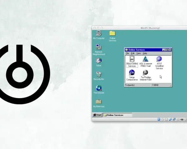The height and width of the screenshot is (149, 187).
Task: Select the Setup CompuServe shortcut
Action: (132, 75)
